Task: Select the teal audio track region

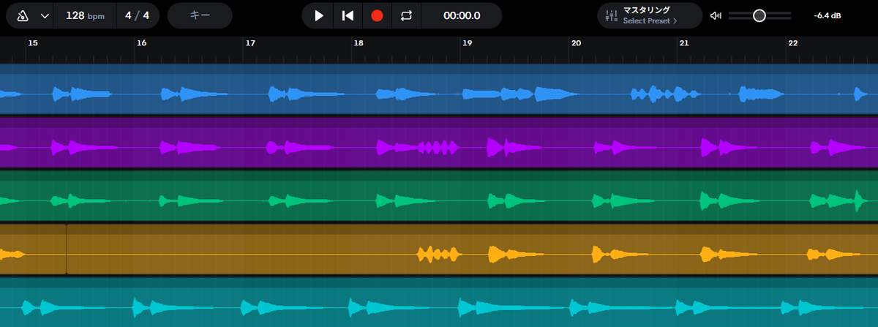Action: point(439,302)
